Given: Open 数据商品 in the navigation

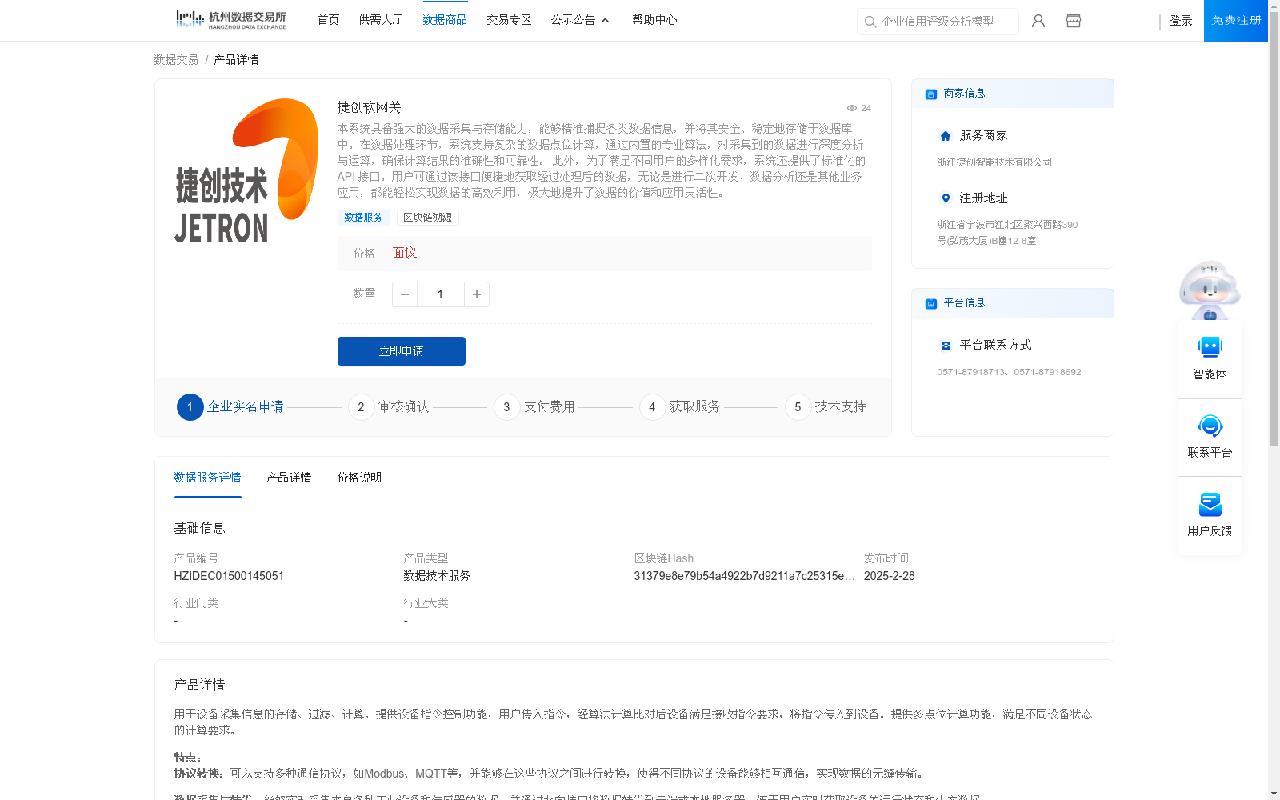Looking at the screenshot, I should point(445,20).
